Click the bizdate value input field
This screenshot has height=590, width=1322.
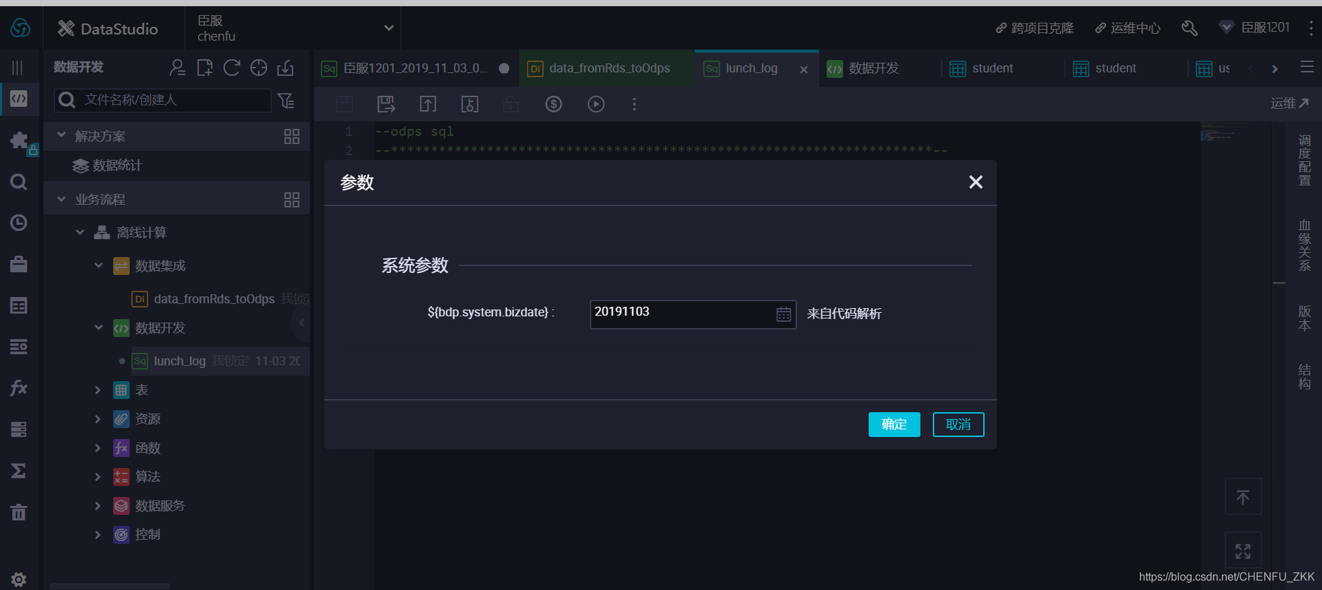point(693,314)
